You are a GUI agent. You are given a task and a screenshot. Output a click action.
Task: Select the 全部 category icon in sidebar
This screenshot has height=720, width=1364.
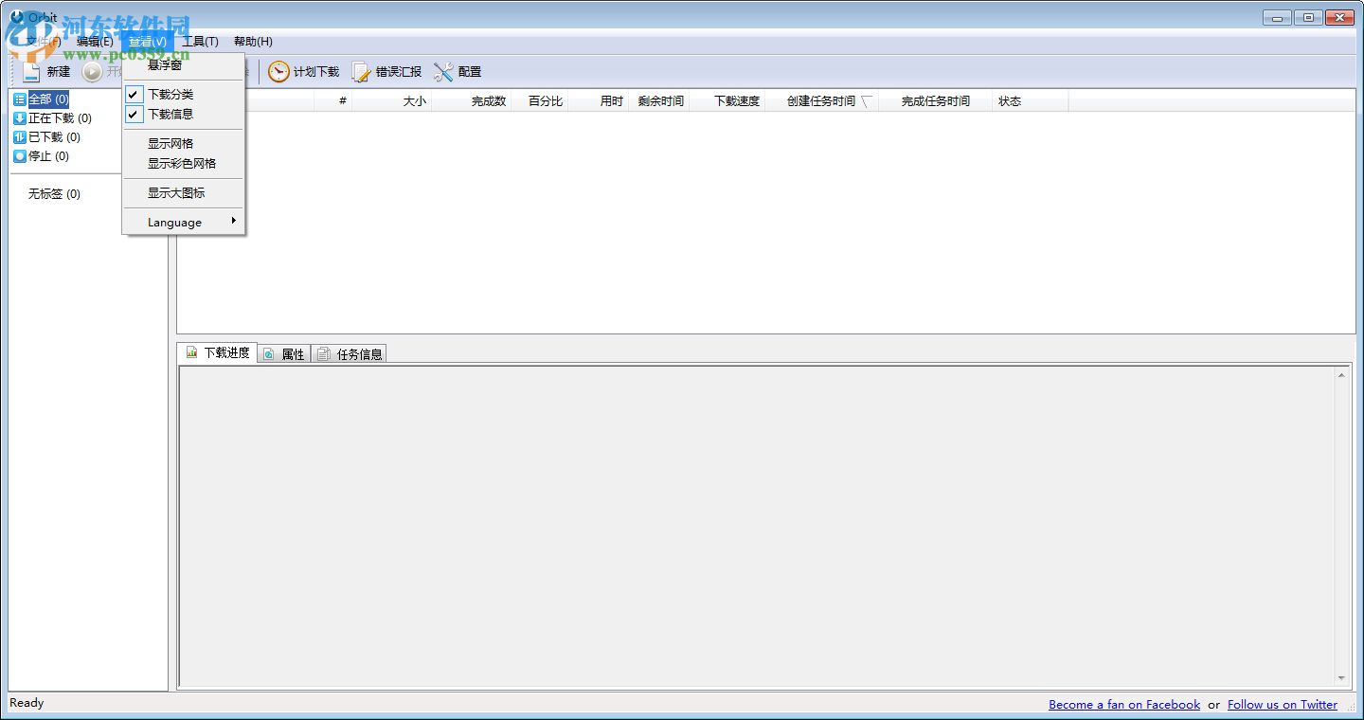tap(20, 99)
